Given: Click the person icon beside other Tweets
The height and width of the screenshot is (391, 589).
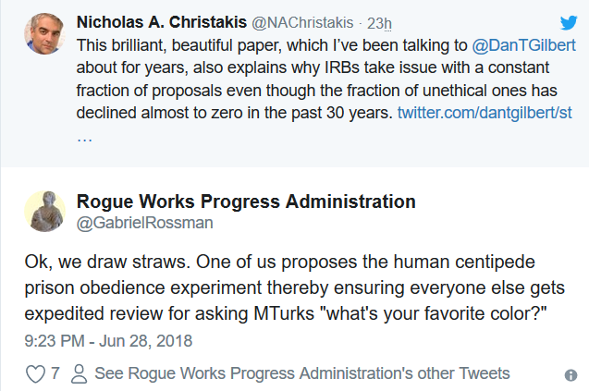Looking at the screenshot, I should pyautogui.click(x=80, y=373).
